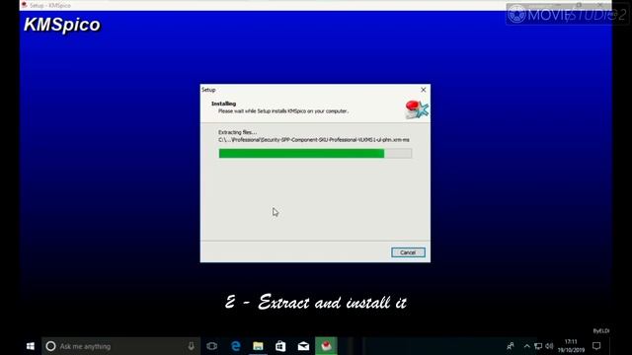The image size is (632, 355).
Task: Open the Windows Start menu
Action: [31, 346]
